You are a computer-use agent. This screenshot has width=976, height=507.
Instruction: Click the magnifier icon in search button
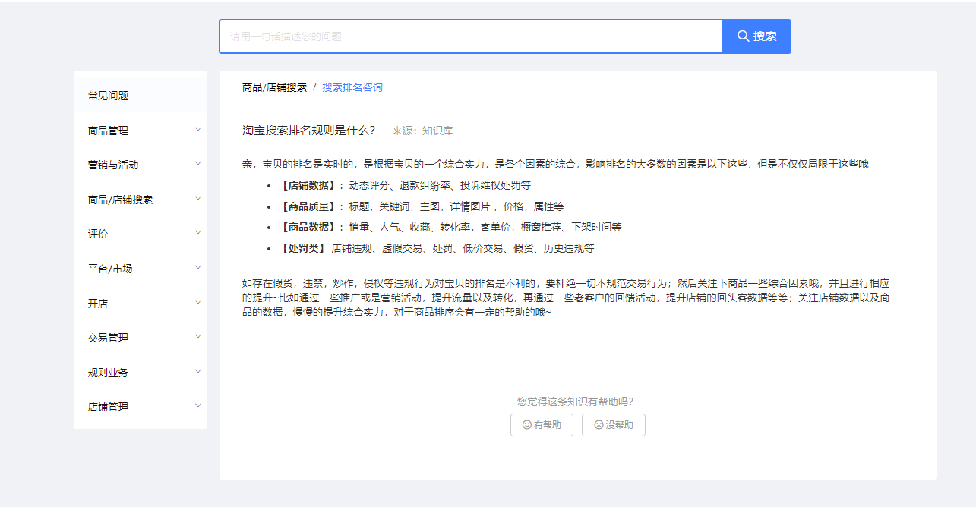(x=743, y=36)
